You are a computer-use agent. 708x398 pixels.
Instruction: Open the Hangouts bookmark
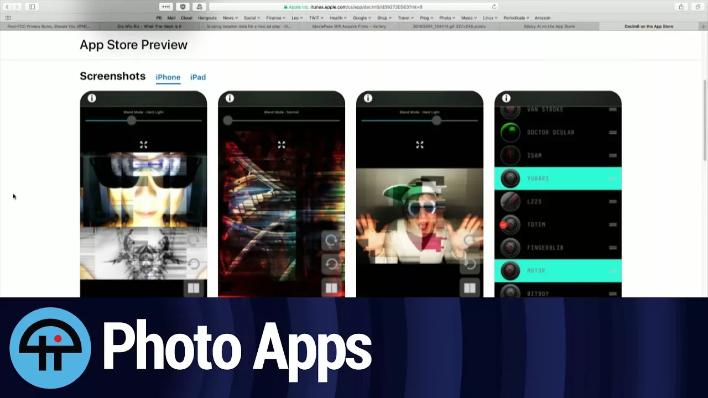(207, 18)
